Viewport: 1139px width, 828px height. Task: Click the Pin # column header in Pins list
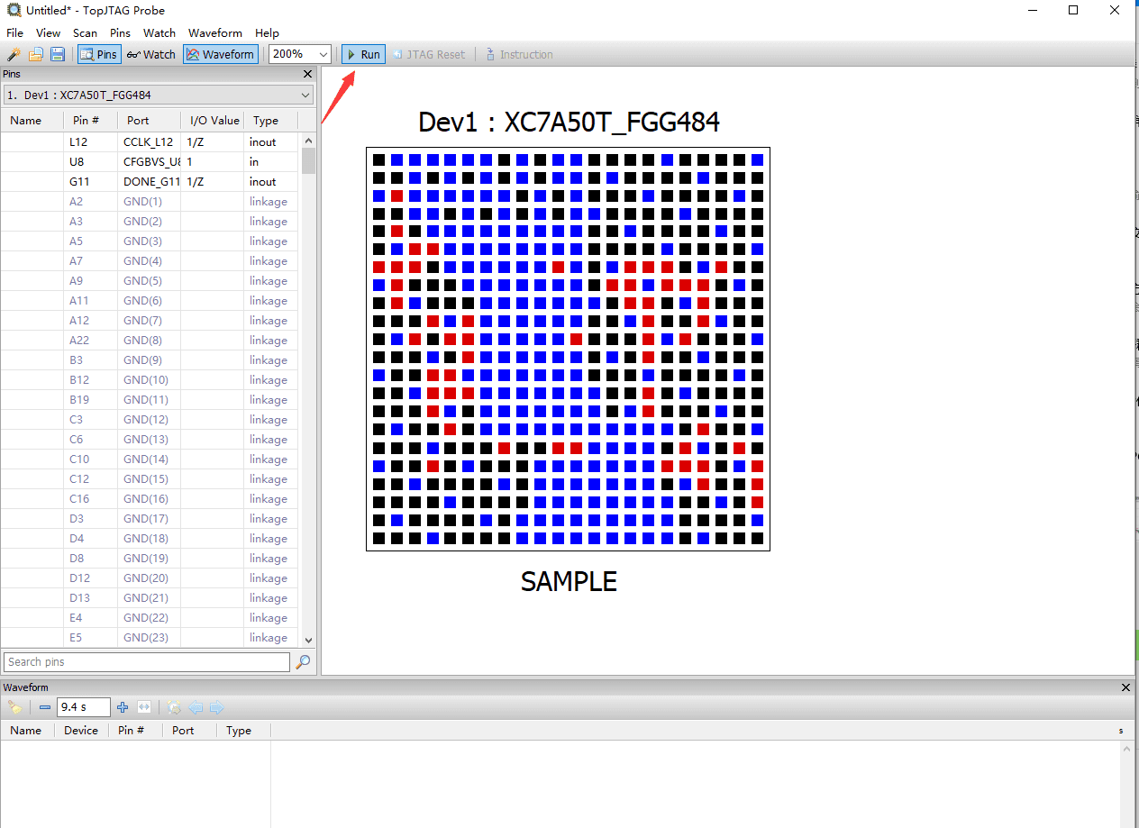(x=87, y=121)
